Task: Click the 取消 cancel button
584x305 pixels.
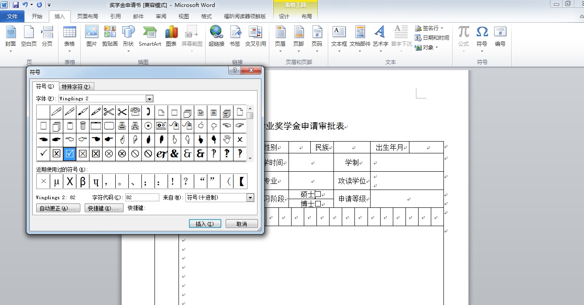Action: click(x=242, y=224)
